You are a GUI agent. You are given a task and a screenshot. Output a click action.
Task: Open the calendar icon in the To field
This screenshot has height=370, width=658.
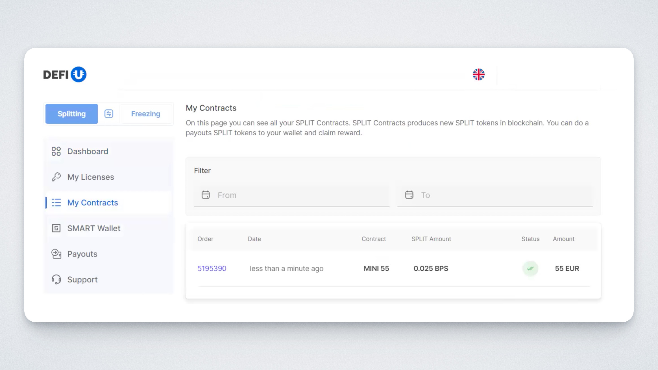pos(409,195)
